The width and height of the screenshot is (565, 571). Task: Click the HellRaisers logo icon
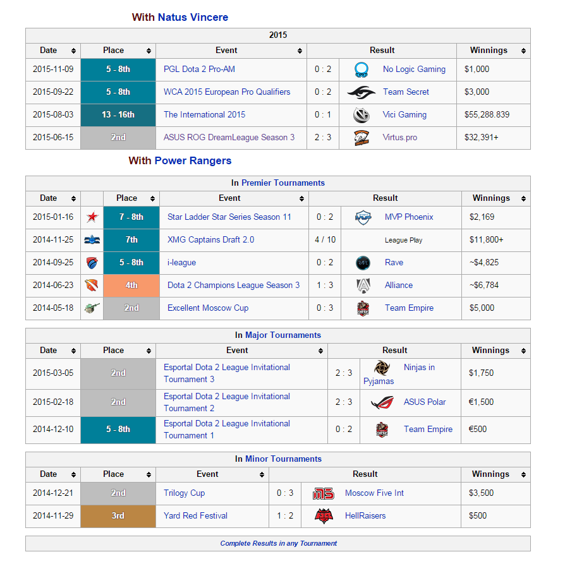pyautogui.click(x=324, y=516)
